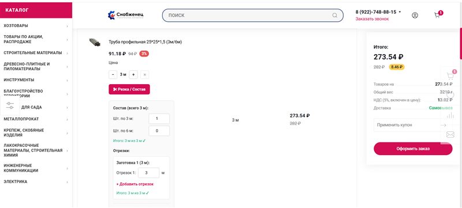Open the Электрика catalog menu item

pyautogui.click(x=36, y=181)
